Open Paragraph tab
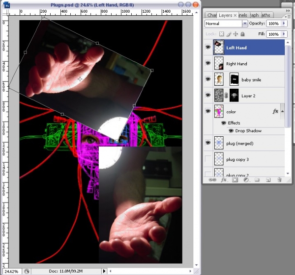 tap(255, 15)
